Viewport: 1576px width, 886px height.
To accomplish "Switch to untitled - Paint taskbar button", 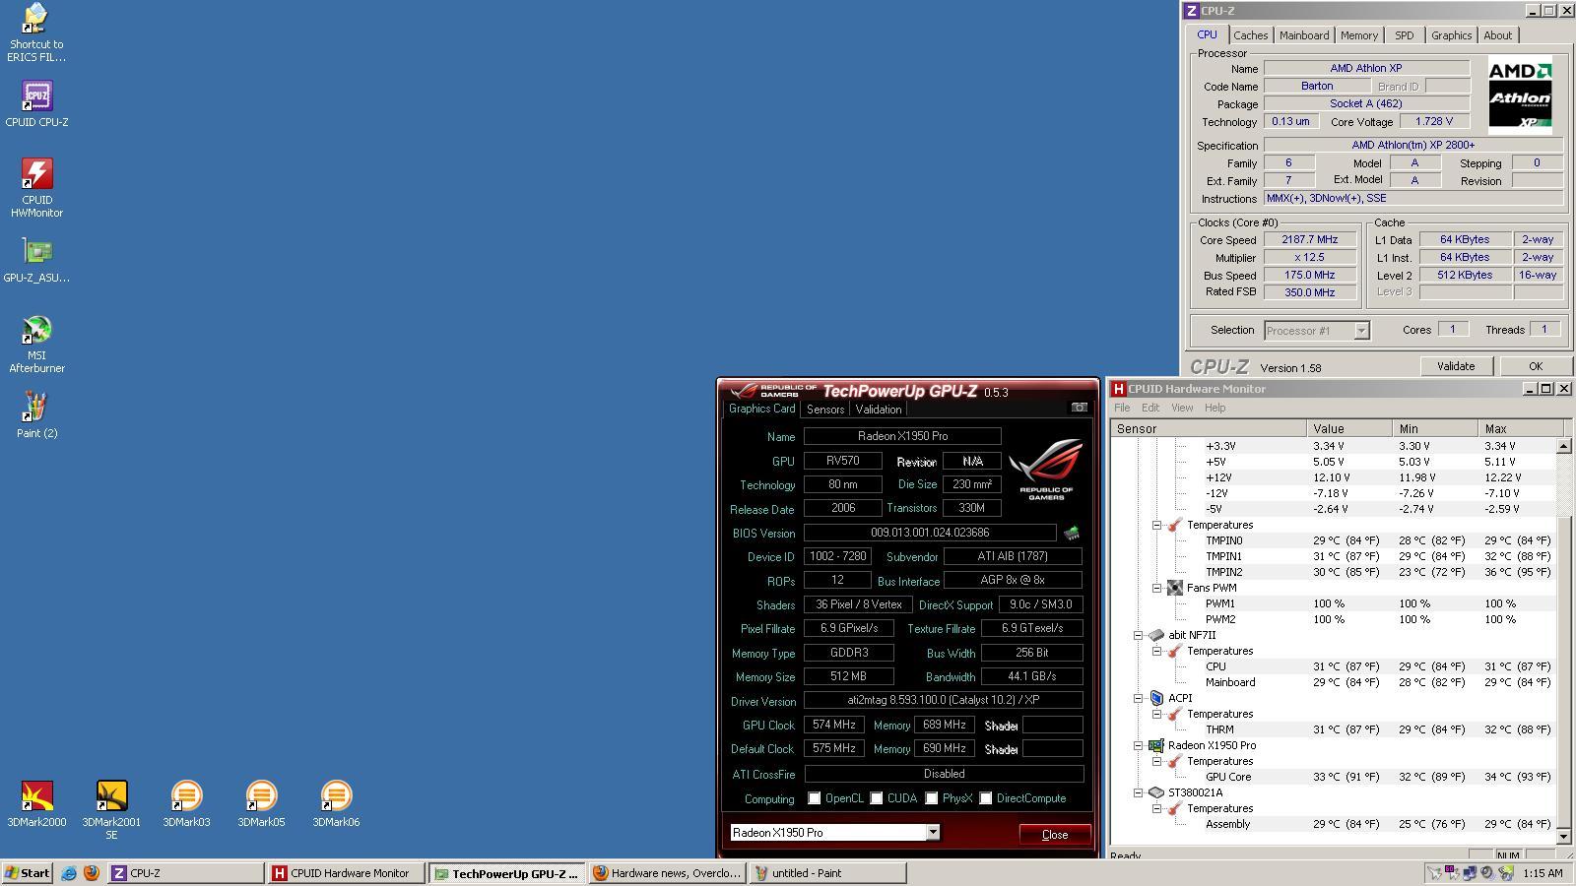I will coord(827,873).
